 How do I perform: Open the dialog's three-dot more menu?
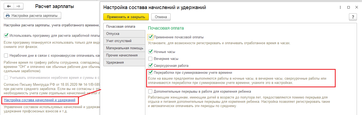tap(340, 7)
